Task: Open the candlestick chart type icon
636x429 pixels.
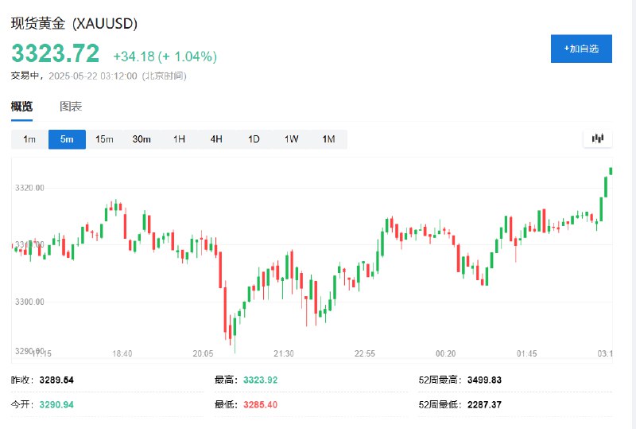Action: [x=598, y=139]
